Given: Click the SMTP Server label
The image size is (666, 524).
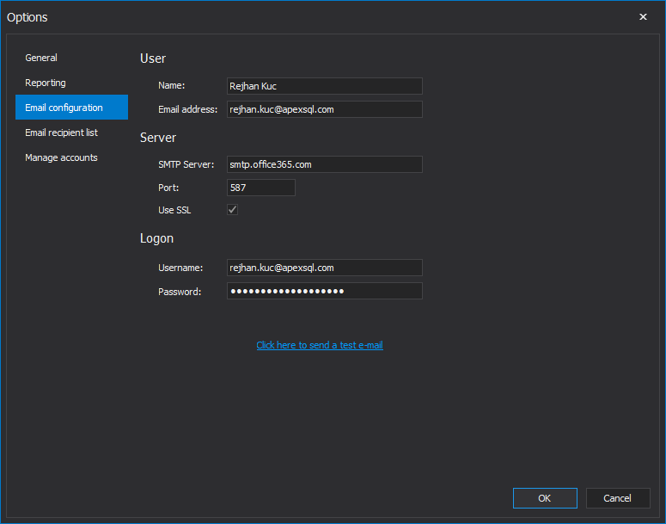Looking at the screenshot, I should 186,164.
